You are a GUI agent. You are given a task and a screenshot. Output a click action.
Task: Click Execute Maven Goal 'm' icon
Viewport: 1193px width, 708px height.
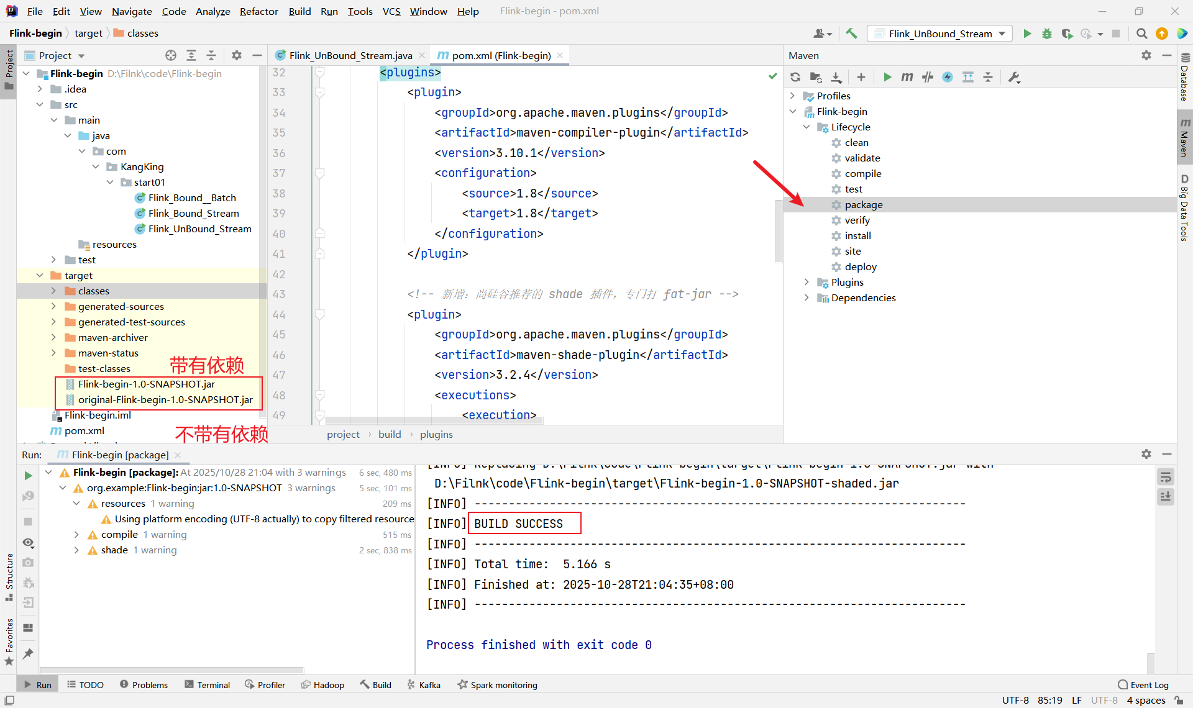point(907,77)
